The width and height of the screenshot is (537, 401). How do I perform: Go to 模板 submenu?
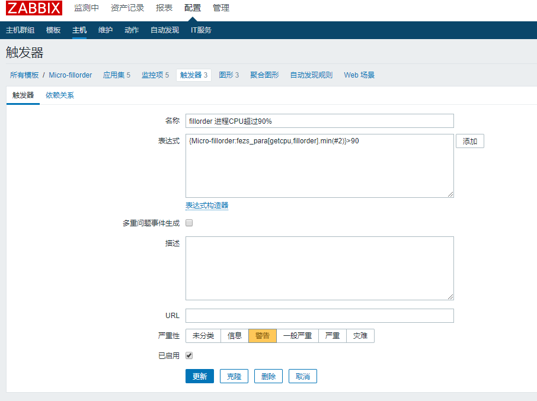tap(53, 30)
